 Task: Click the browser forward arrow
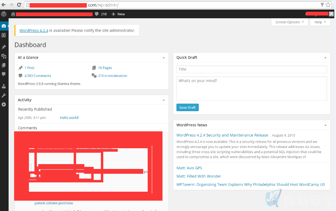point(11,5)
